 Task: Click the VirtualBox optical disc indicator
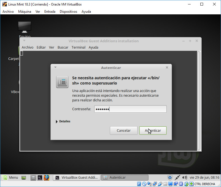pyautogui.click(x=144, y=184)
